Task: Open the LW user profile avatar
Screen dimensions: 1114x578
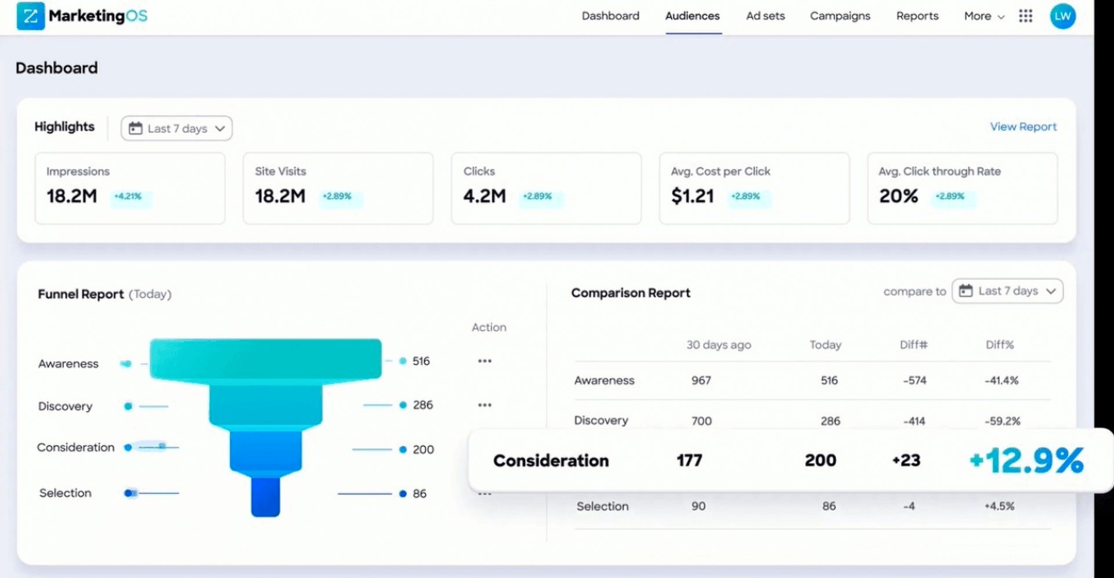Action: [x=1062, y=16]
